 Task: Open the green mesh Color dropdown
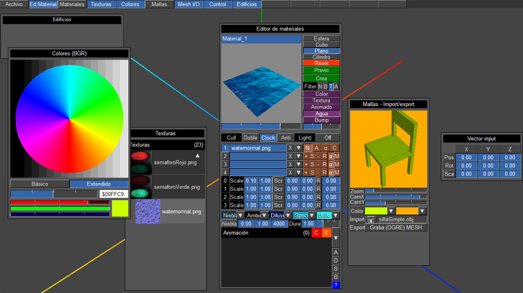(x=391, y=211)
